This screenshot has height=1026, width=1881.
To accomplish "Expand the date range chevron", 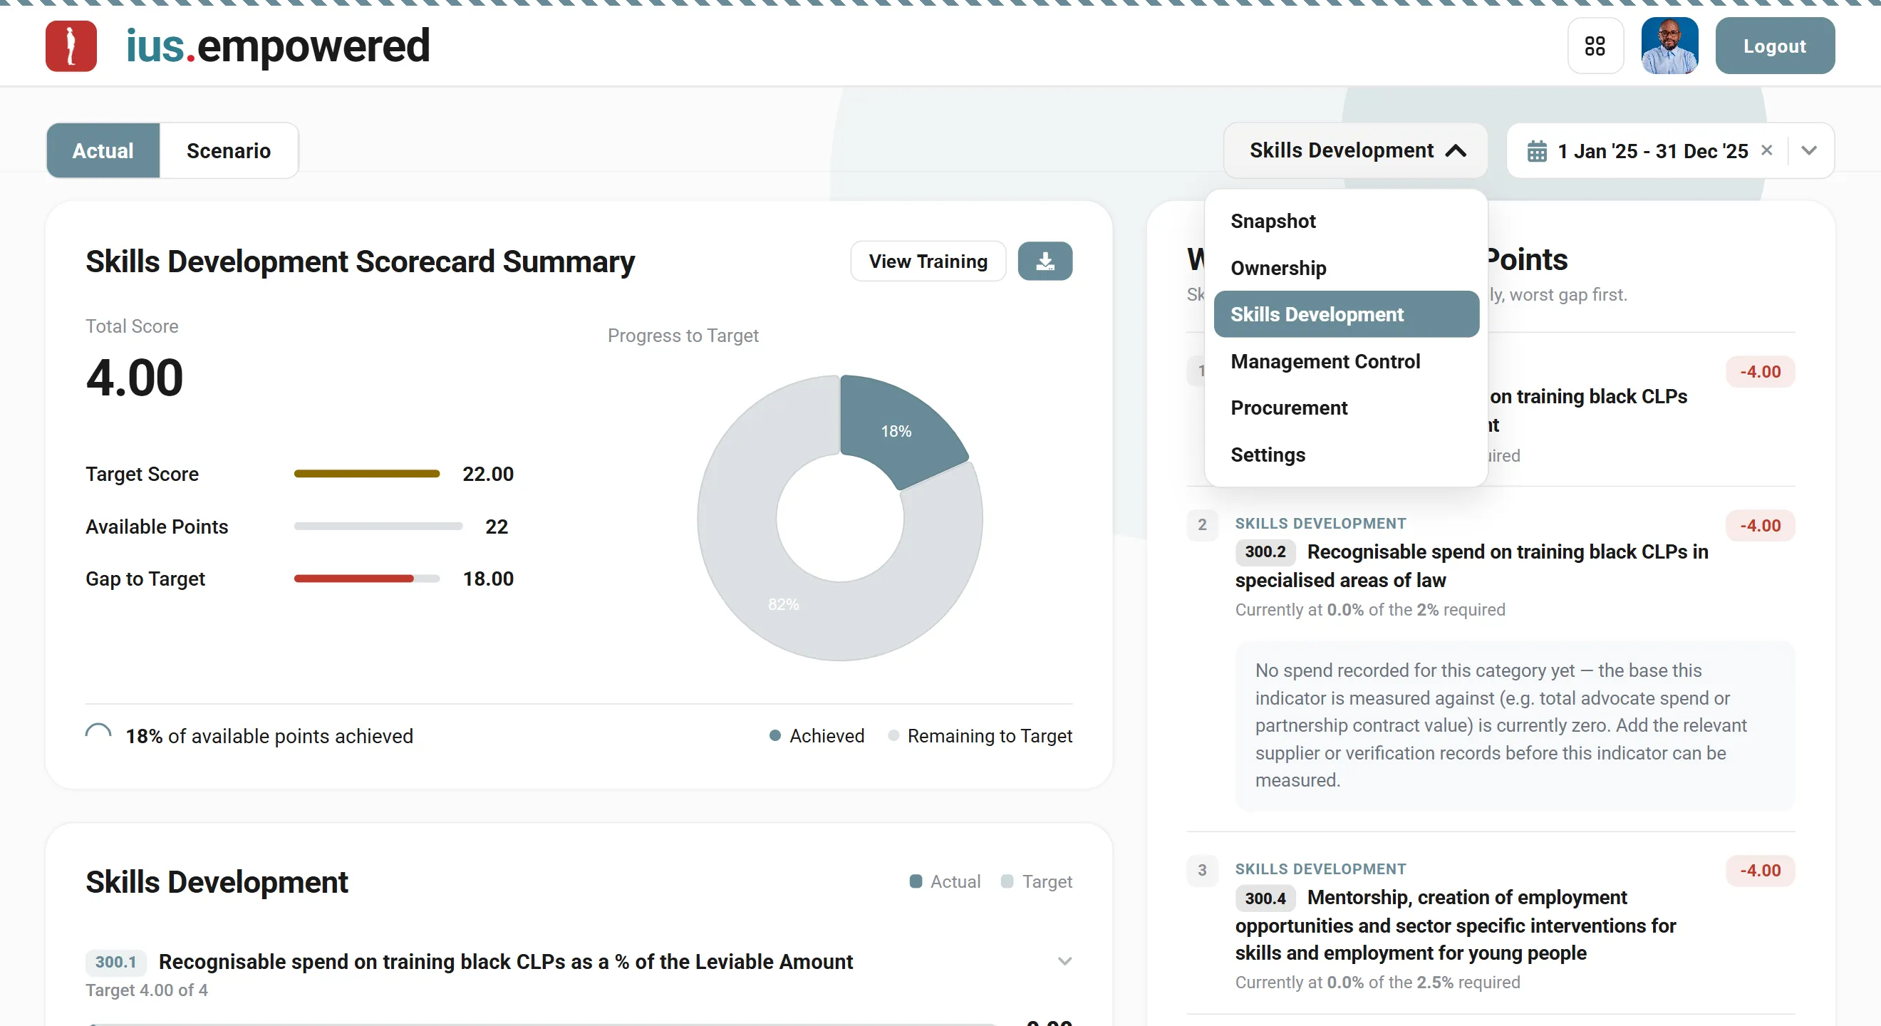I will click(x=1809, y=150).
